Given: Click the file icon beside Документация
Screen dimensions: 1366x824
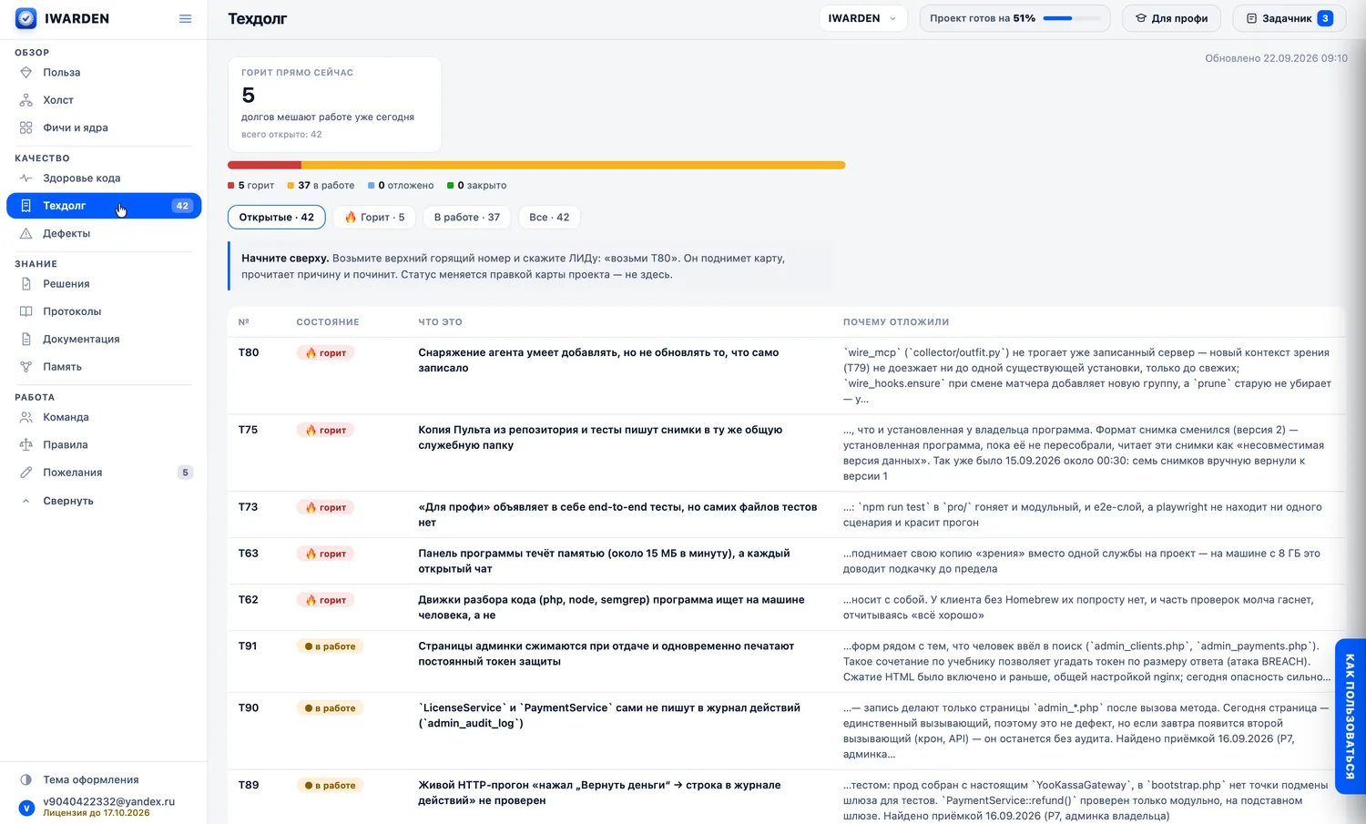Looking at the screenshot, I should click(26, 339).
